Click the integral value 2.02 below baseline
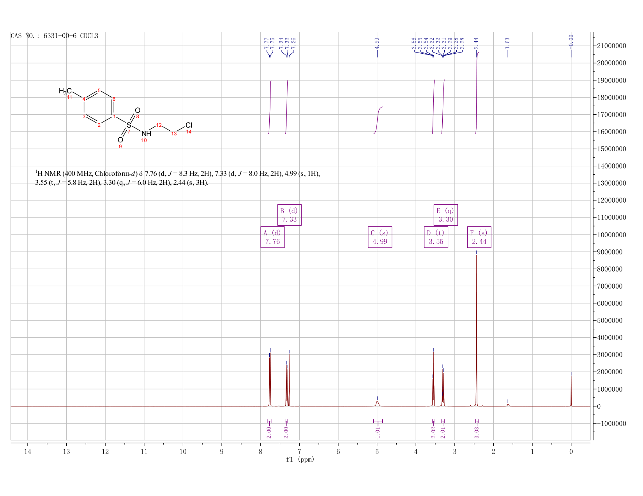 point(433,432)
